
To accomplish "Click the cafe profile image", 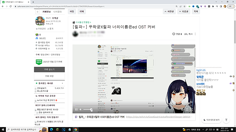I will [x=40, y=21].
